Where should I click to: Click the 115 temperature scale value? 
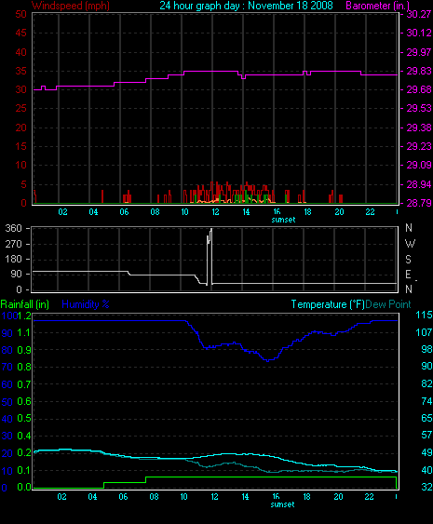pos(424,315)
